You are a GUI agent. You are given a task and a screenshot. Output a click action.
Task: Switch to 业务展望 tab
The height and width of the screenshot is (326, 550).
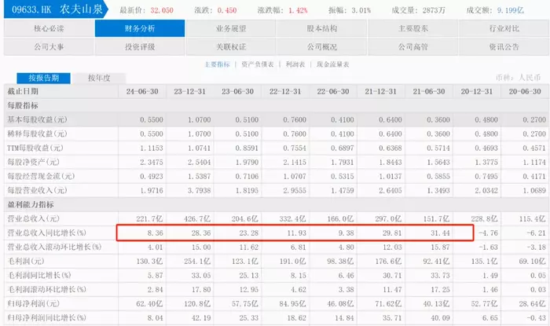coord(231,28)
